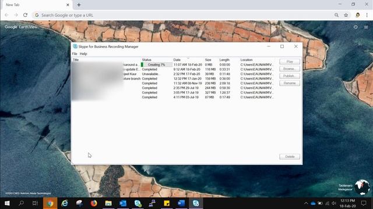The height and width of the screenshot is (209, 373).
Task: Open File Explorer from the taskbar
Action: [x=108, y=203]
